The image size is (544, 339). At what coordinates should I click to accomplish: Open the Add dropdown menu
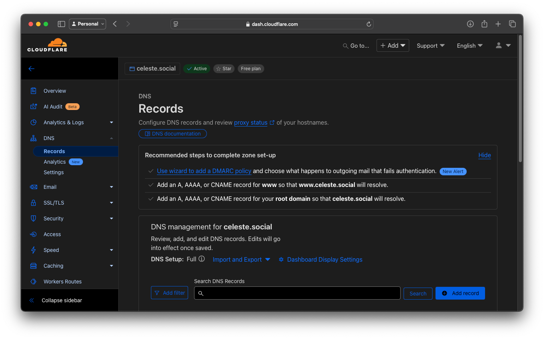[x=393, y=45]
